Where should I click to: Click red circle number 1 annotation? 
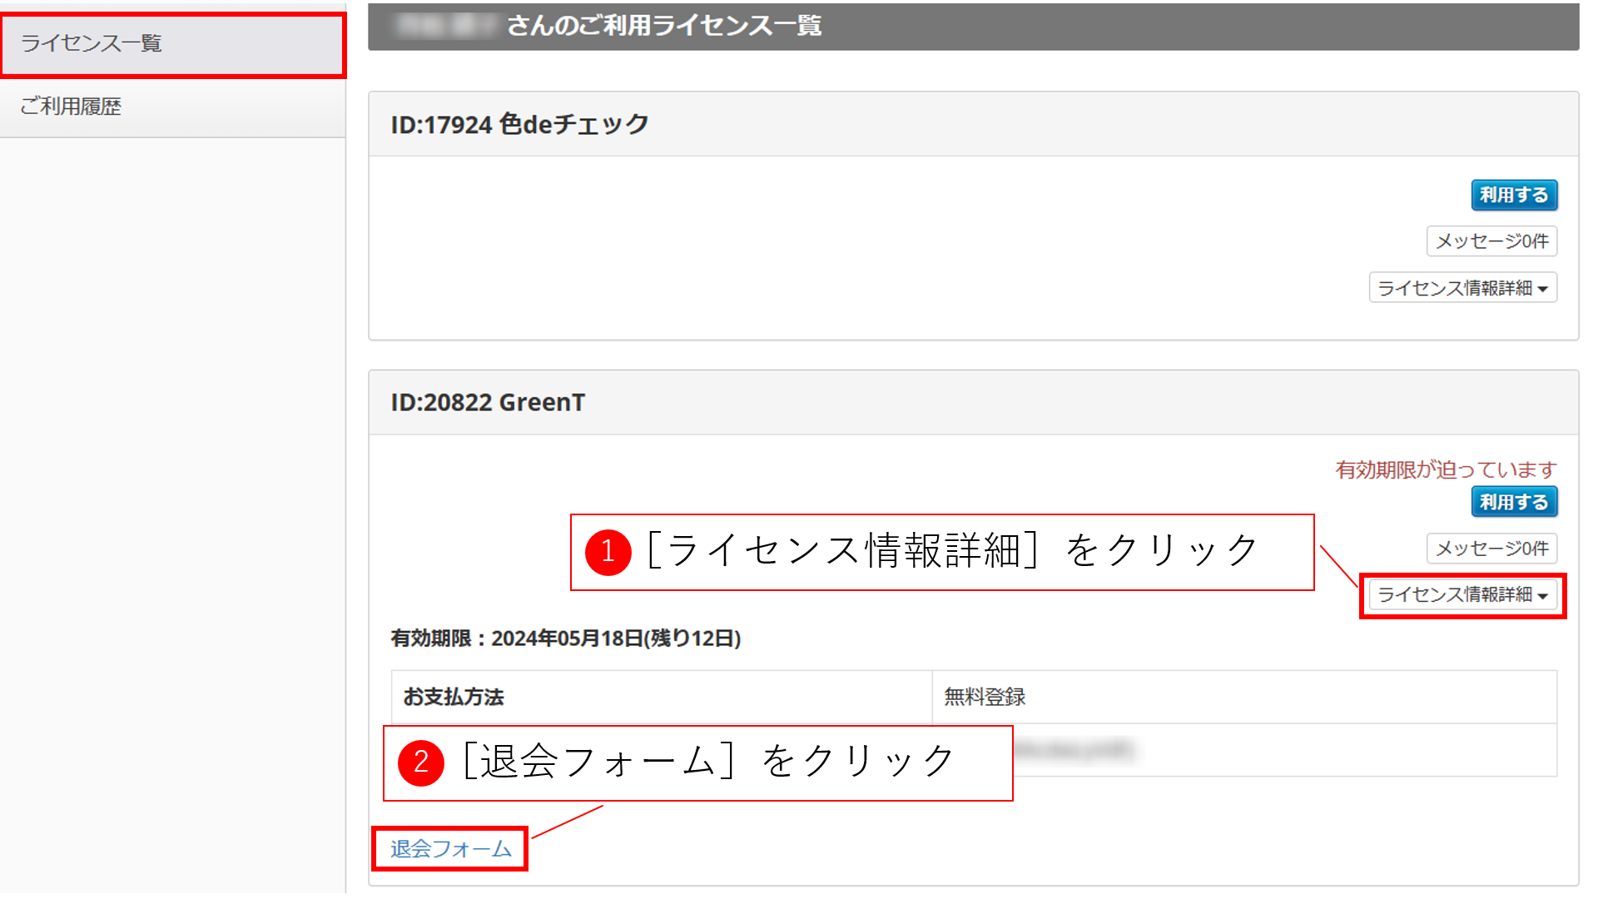(608, 552)
